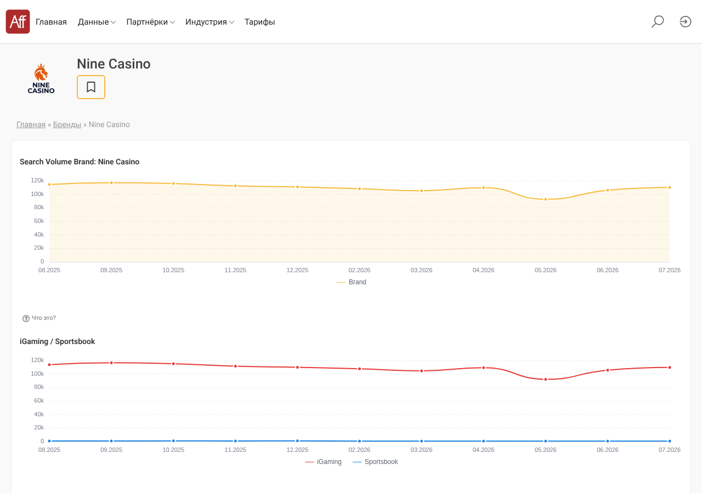Click the Nine Casino logo image
Image resolution: width=702 pixels, height=493 pixels.
click(x=41, y=79)
